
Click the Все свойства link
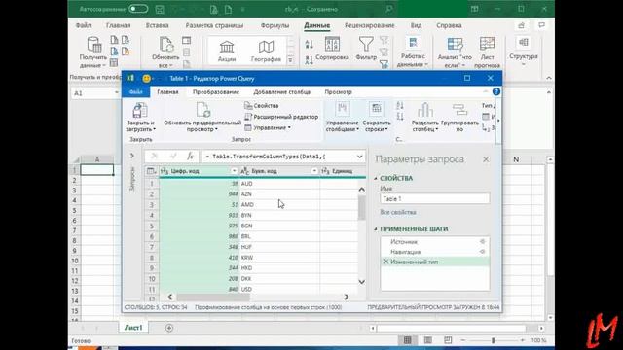(x=398, y=212)
